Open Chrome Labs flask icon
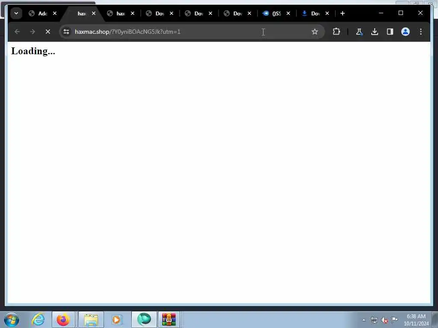This screenshot has height=328, width=438. (359, 32)
